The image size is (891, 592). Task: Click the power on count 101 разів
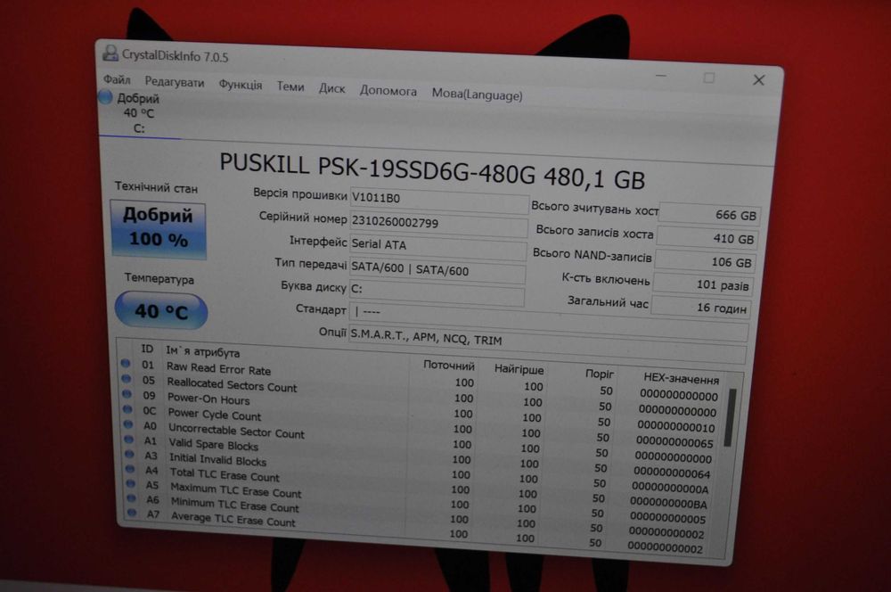point(702,284)
